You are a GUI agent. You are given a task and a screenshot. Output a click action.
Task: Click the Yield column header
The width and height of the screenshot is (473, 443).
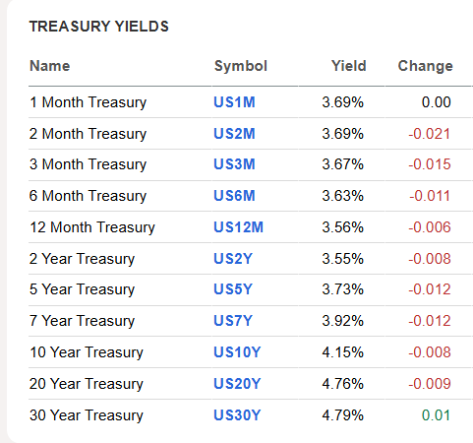click(349, 66)
